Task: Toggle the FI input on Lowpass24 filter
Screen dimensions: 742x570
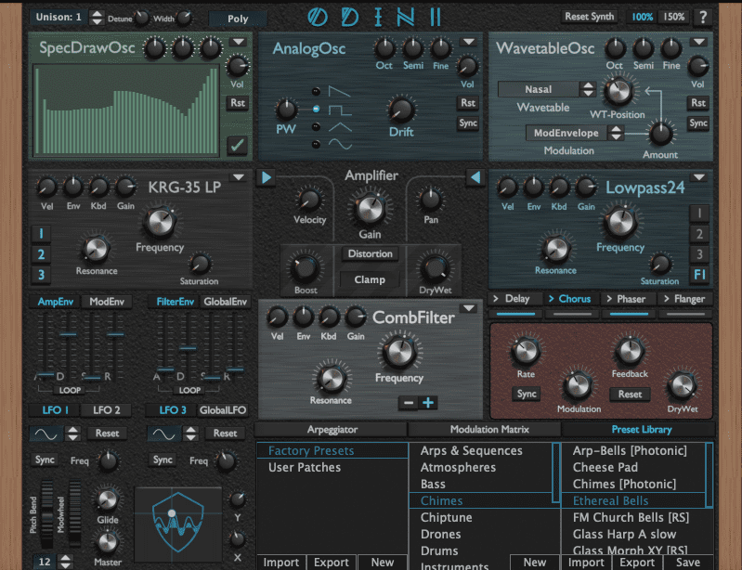Action: pyautogui.click(x=699, y=275)
